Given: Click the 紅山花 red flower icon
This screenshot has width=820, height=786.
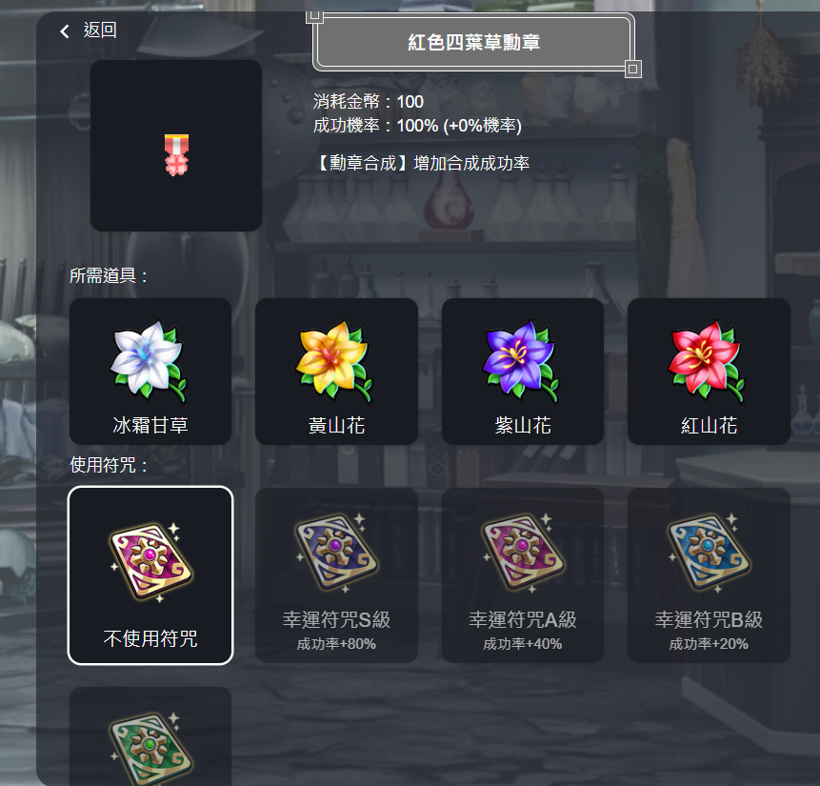Looking at the screenshot, I should pyautogui.click(x=707, y=361).
